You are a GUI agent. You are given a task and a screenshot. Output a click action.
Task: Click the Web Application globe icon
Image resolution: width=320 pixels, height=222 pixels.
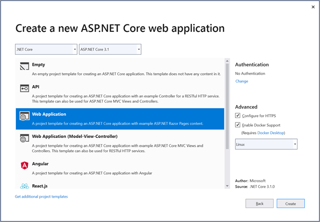tap(24, 116)
